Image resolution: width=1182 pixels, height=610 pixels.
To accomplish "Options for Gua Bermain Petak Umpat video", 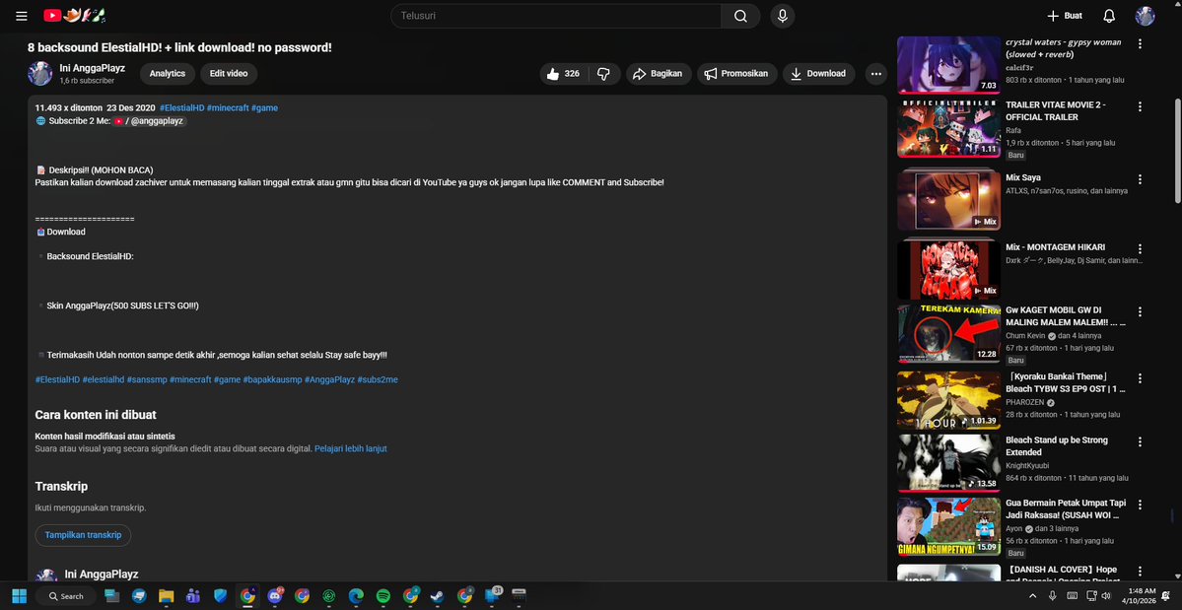I will pos(1140,505).
